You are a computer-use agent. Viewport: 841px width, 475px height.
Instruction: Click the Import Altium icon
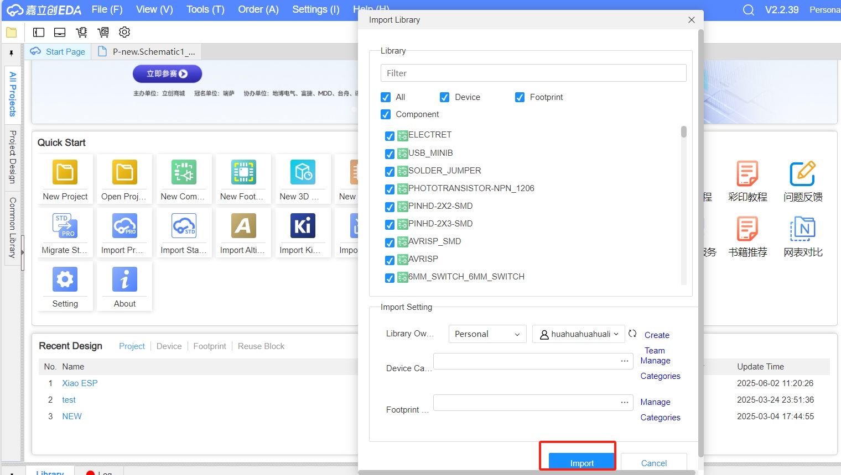point(243,226)
